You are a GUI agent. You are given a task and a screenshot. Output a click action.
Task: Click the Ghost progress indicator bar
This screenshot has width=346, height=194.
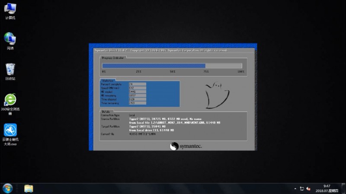(x=172, y=66)
